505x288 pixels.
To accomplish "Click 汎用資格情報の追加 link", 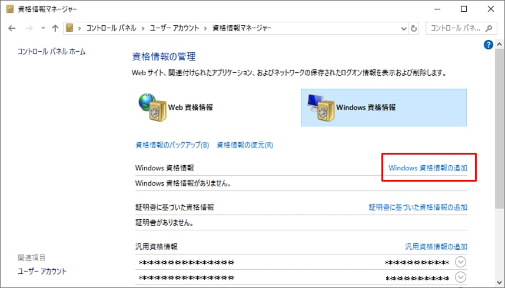I will coord(436,246).
